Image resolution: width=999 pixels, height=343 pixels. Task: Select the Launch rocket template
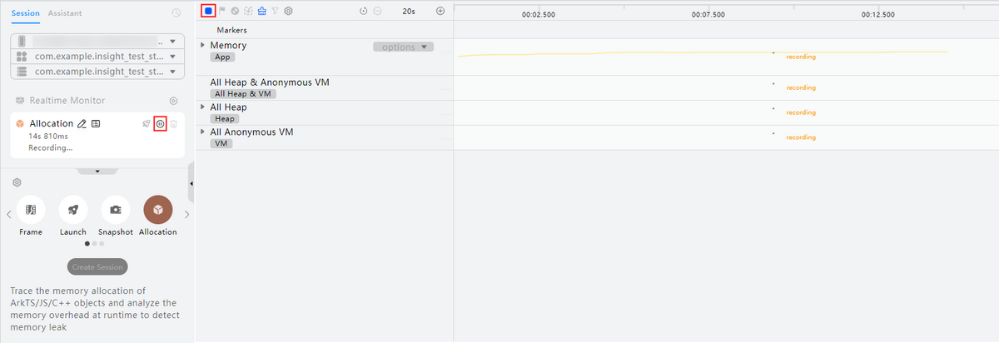click(73, 210)
